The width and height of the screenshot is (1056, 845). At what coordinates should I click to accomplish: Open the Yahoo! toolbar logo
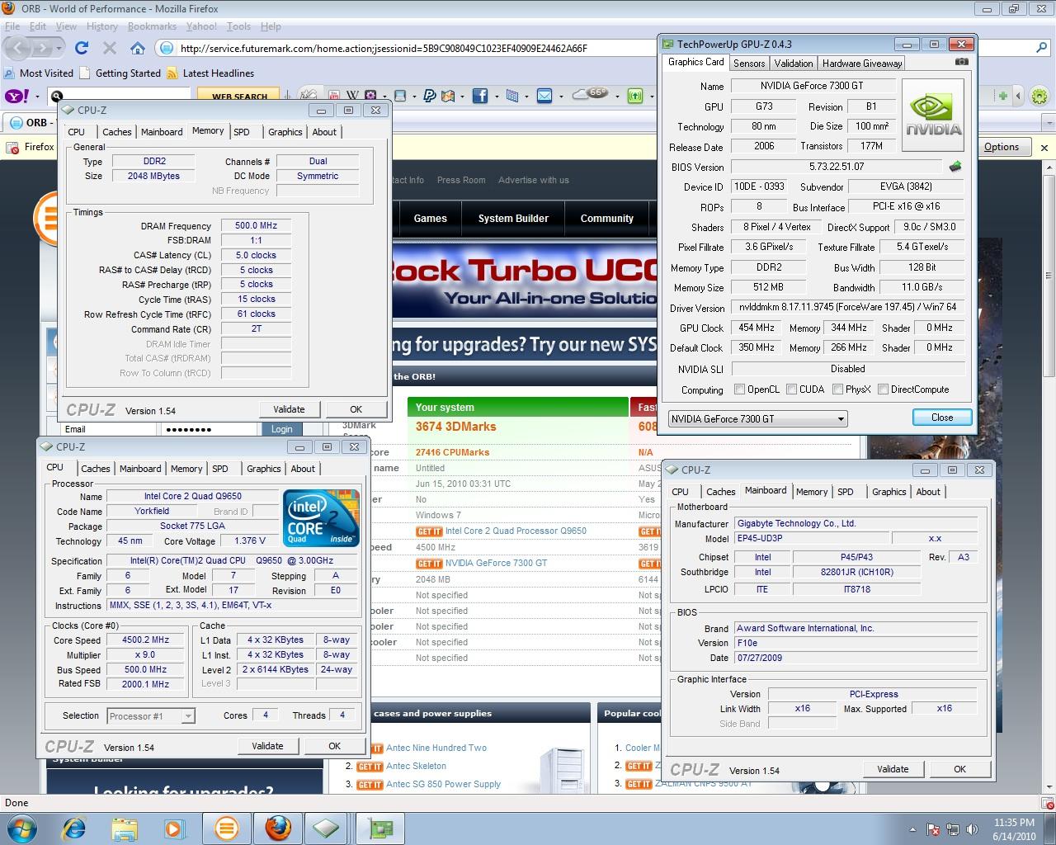point(16,97)
